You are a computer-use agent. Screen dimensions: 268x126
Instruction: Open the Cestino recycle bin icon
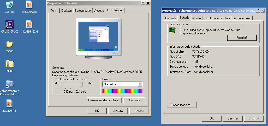tap(9, 4)
